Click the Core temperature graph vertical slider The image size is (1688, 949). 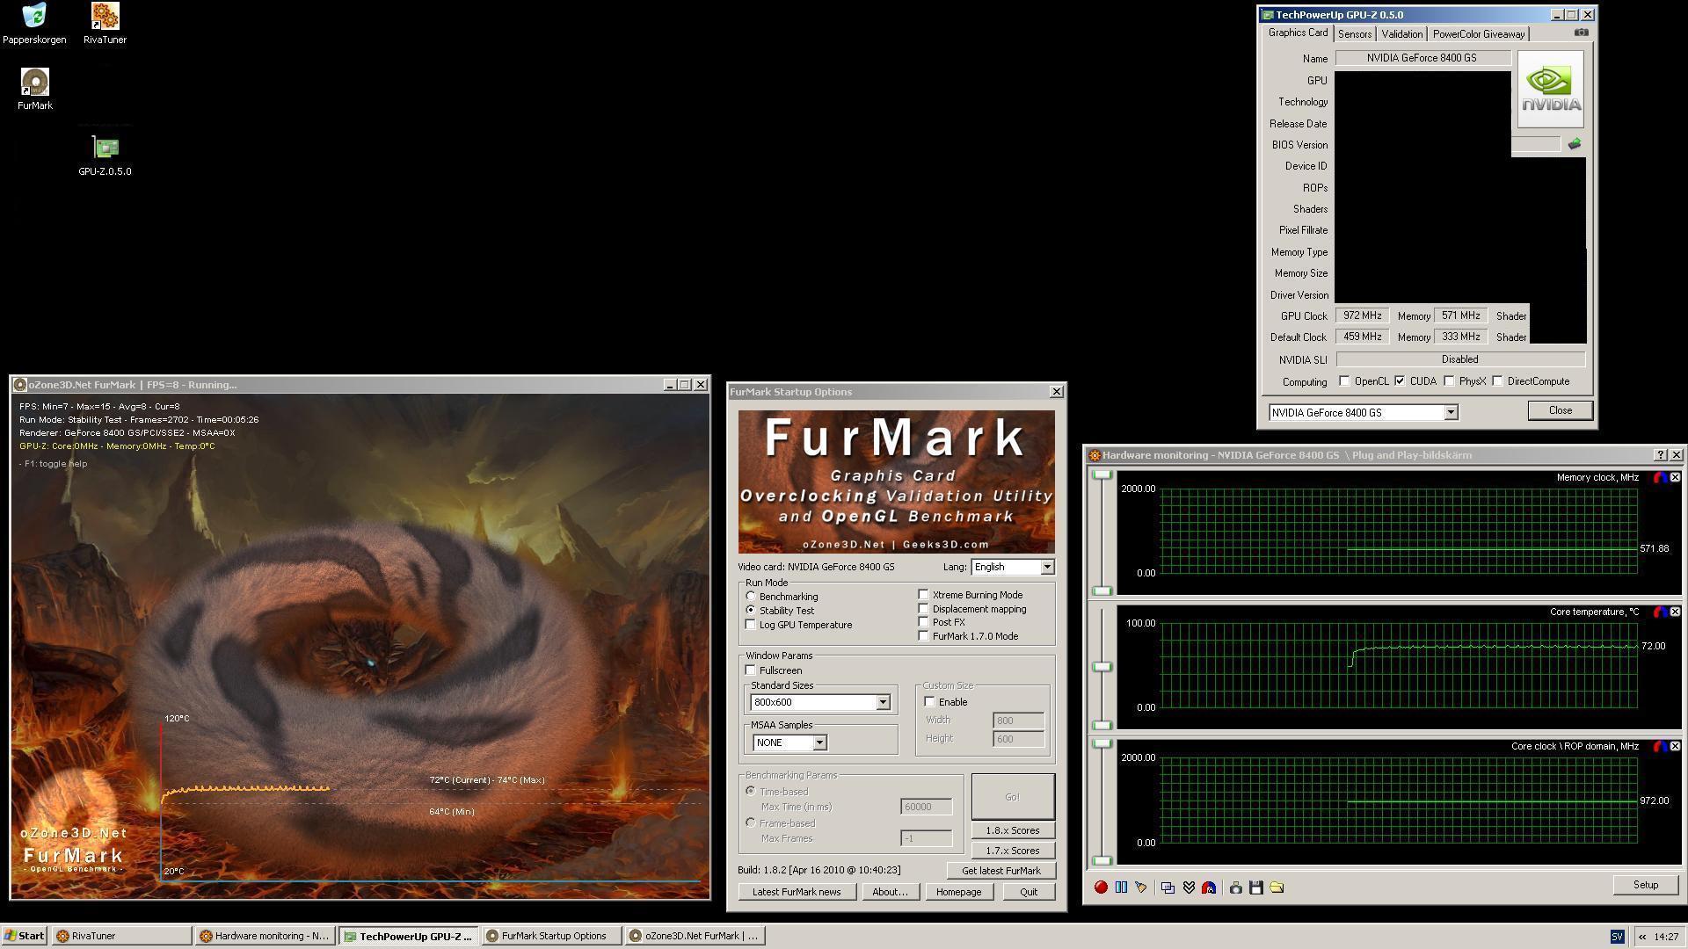(x=1102, y=667)
